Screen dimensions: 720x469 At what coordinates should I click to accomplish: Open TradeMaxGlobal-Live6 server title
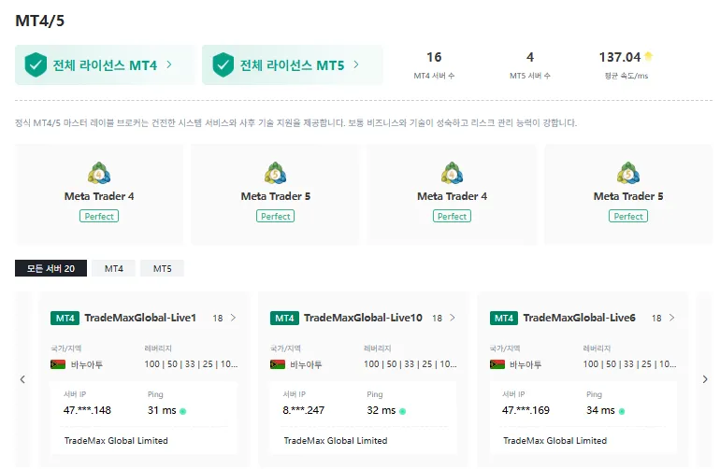[580, 318]
